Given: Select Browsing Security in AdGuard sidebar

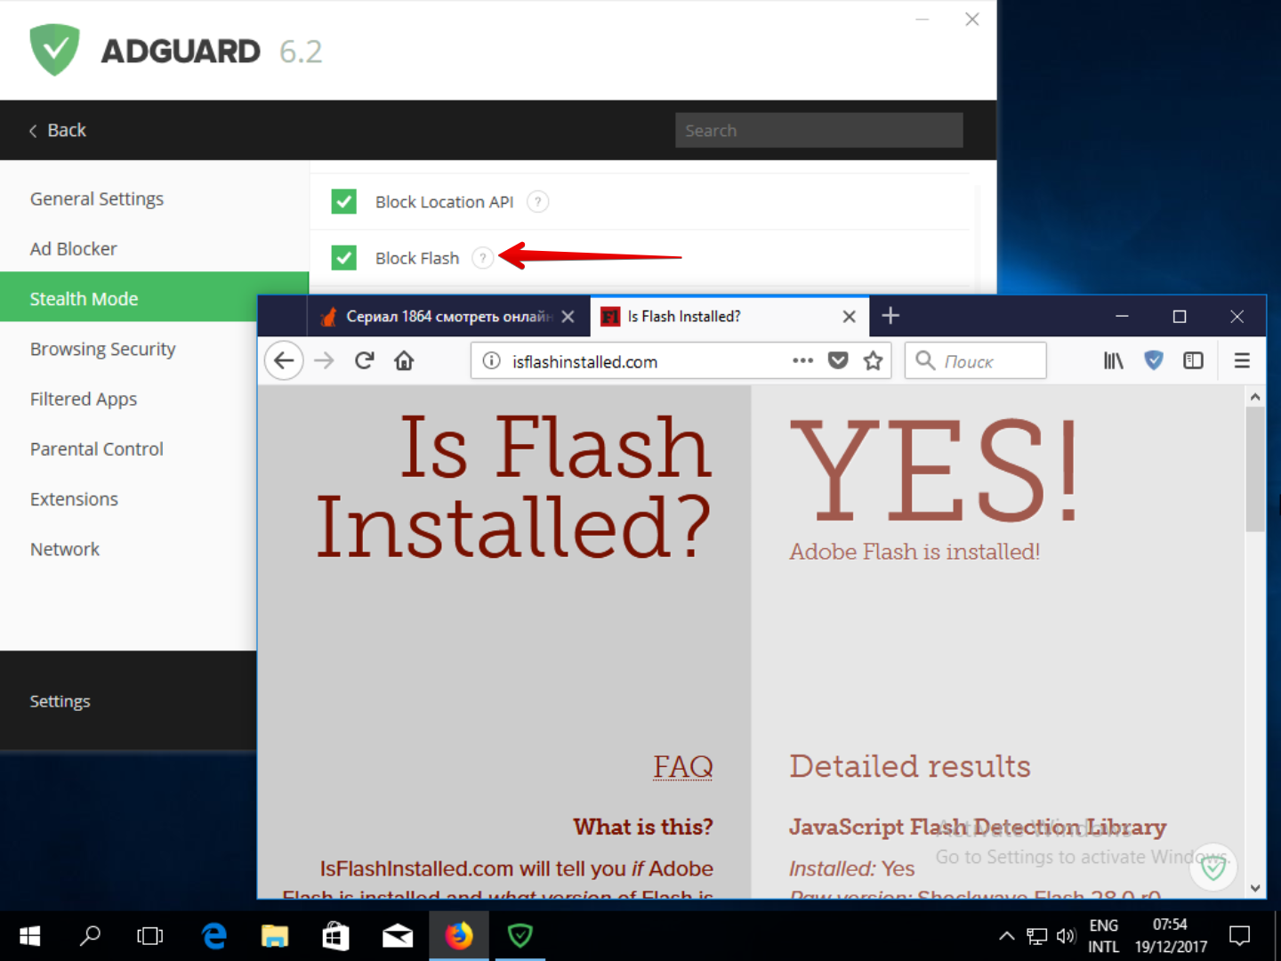Looking at the screenshot, I should pyautogui.click(x=102, y=349).
